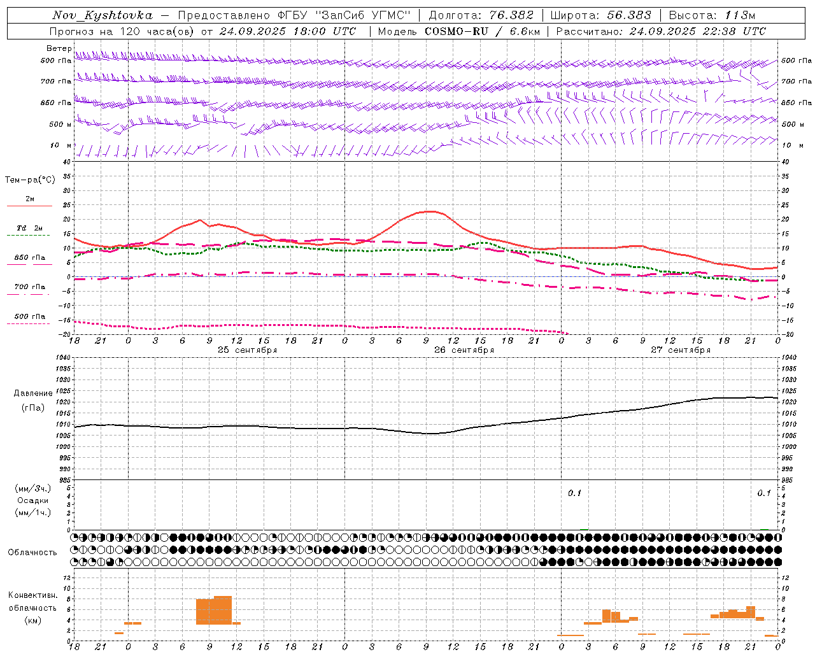Image resolution: width=815 pixels, height=652 pixels.
Task: Click the Облачность row label
Action: (32, 553)
